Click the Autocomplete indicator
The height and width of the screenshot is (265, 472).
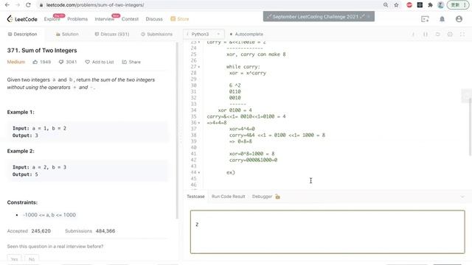tap(246, 35)
